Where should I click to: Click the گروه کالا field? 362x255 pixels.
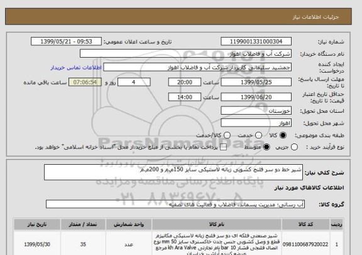[175, 204]
